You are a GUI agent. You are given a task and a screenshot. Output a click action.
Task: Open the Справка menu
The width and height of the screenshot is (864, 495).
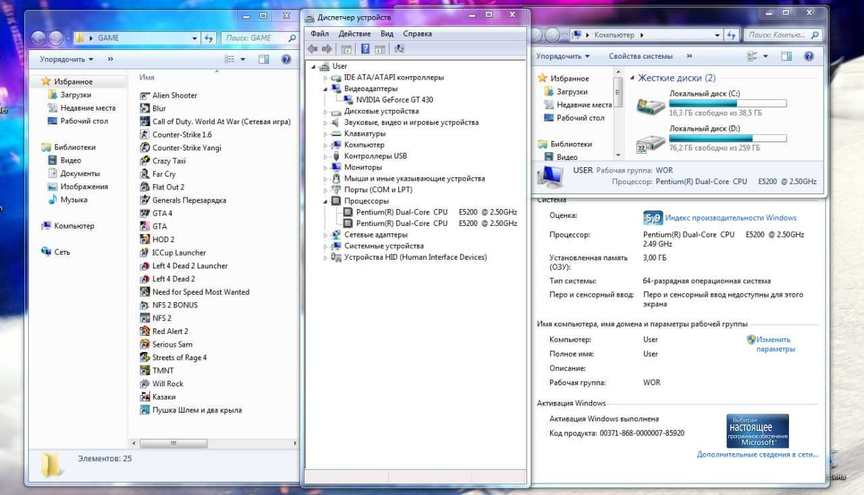(x=417, y=34)
